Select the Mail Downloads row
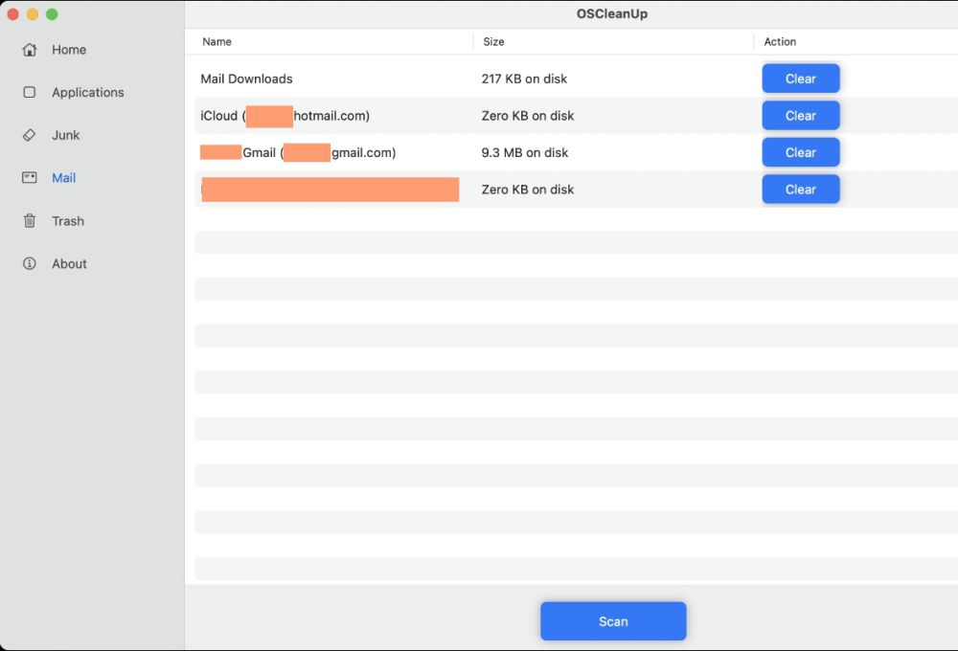Viewport: 958px width, 651px height. coord(247,79)
